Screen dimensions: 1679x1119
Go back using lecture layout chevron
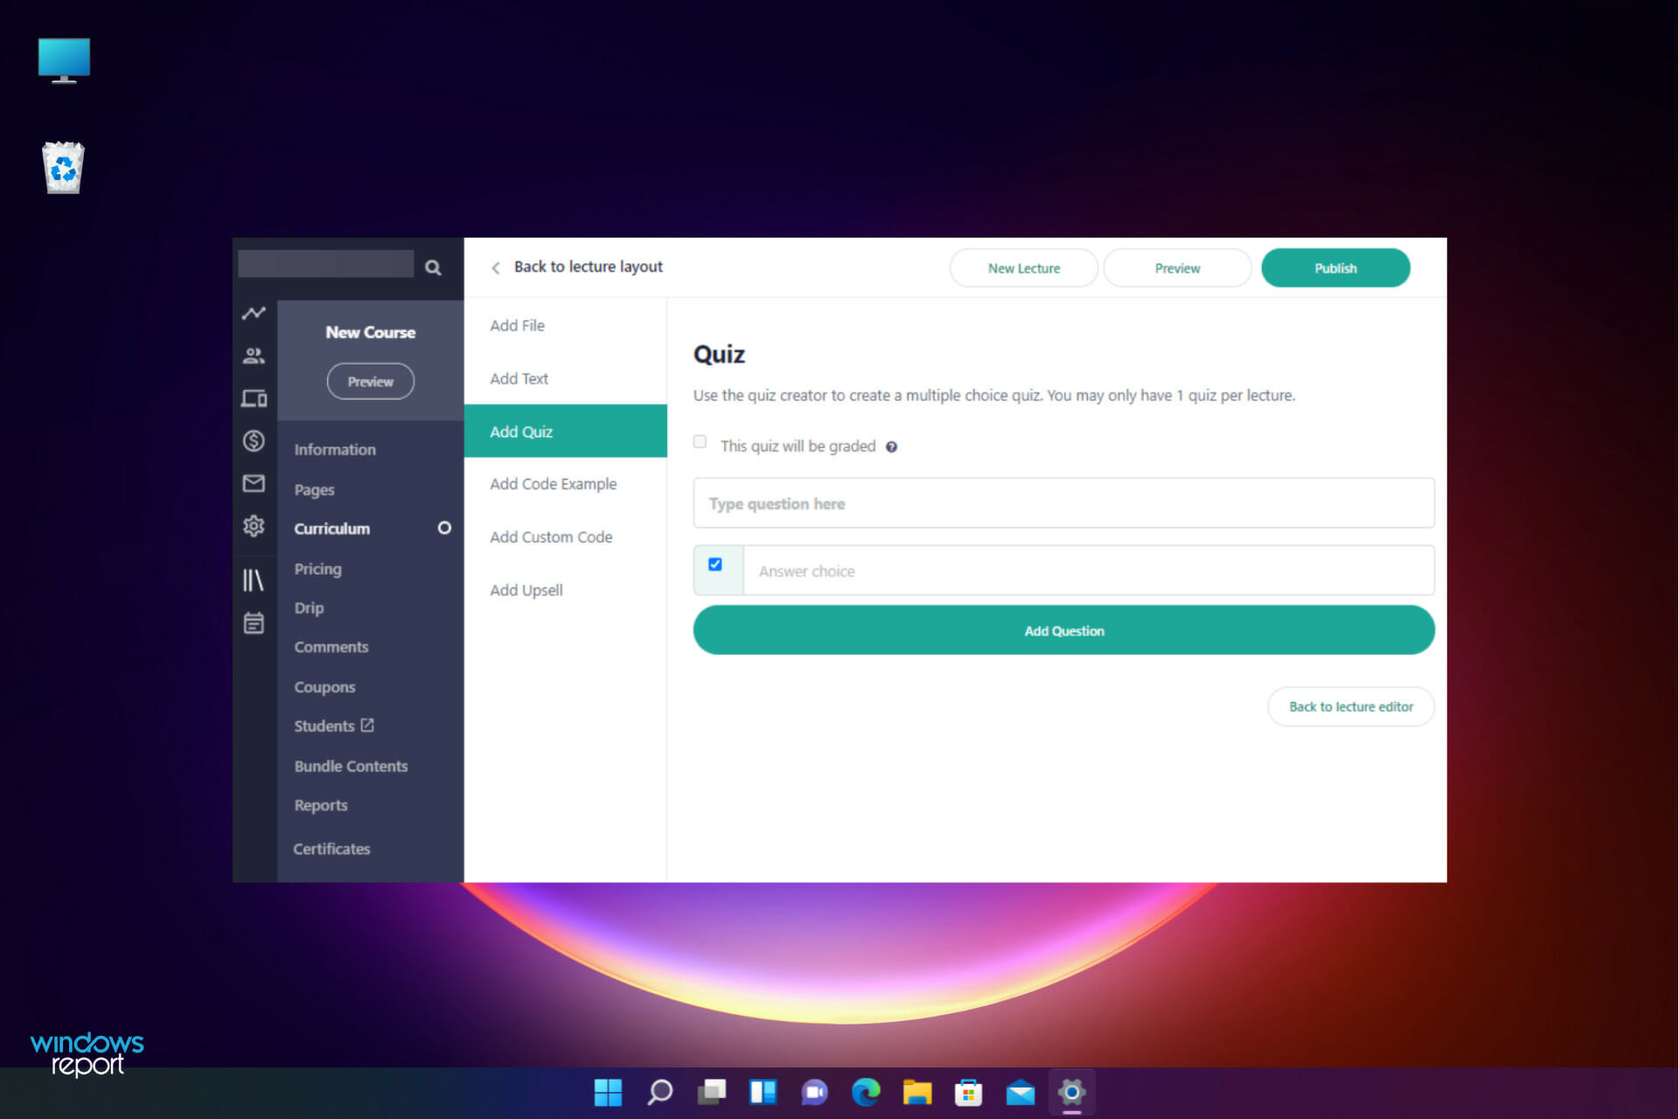point(496,268)
